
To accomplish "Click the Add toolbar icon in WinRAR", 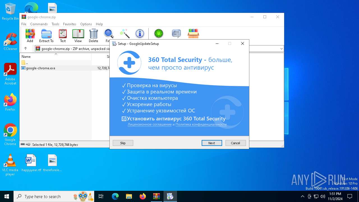I will coord(30,36).
